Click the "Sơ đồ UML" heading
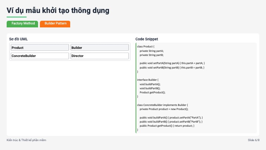This screenshot has height=150, width=266. click(x=18, y=39)
